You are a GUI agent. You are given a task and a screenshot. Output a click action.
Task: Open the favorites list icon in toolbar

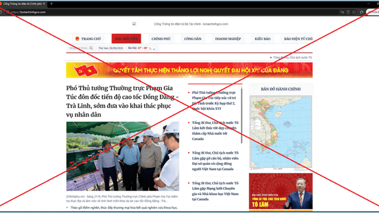[x=362, y=12]
